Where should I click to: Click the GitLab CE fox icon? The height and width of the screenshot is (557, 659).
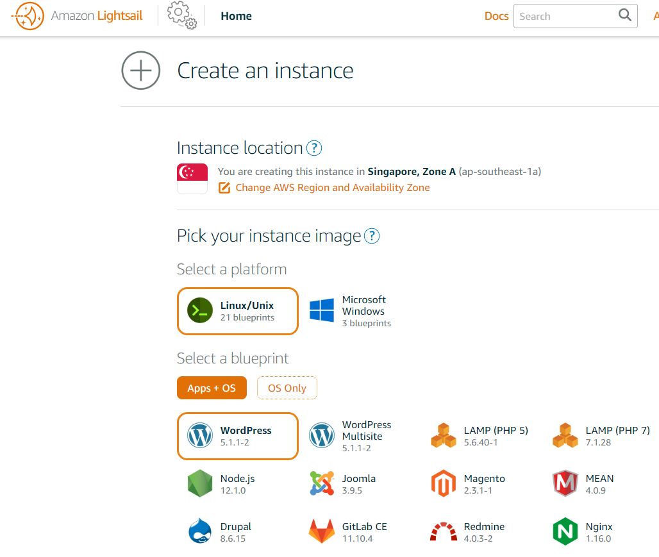point(322,531)
